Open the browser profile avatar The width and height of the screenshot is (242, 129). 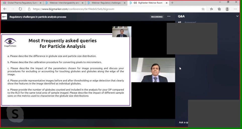[x=227, y=9]
